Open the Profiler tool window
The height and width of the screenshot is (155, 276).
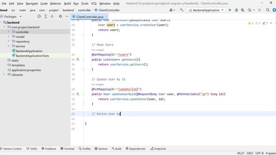pyautogui.click(x=85, y=149)
